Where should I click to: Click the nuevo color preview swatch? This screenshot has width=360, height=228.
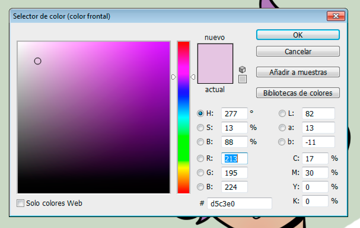tap(215, 54)
